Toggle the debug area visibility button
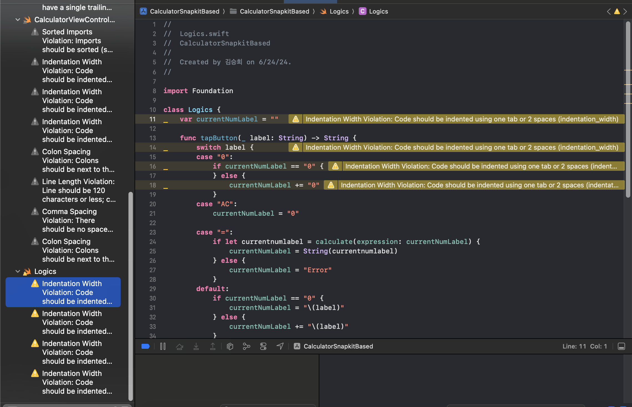The width and height of the screenshot is (632, 407). [621, 346]
